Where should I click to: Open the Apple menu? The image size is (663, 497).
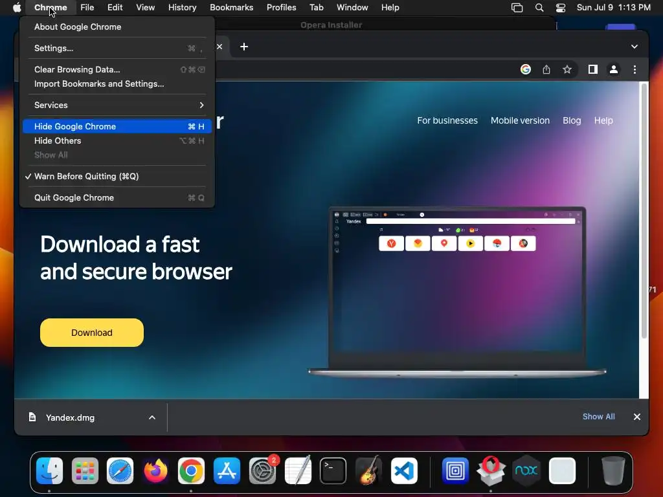pyautogui.click(x=16, y=8)
